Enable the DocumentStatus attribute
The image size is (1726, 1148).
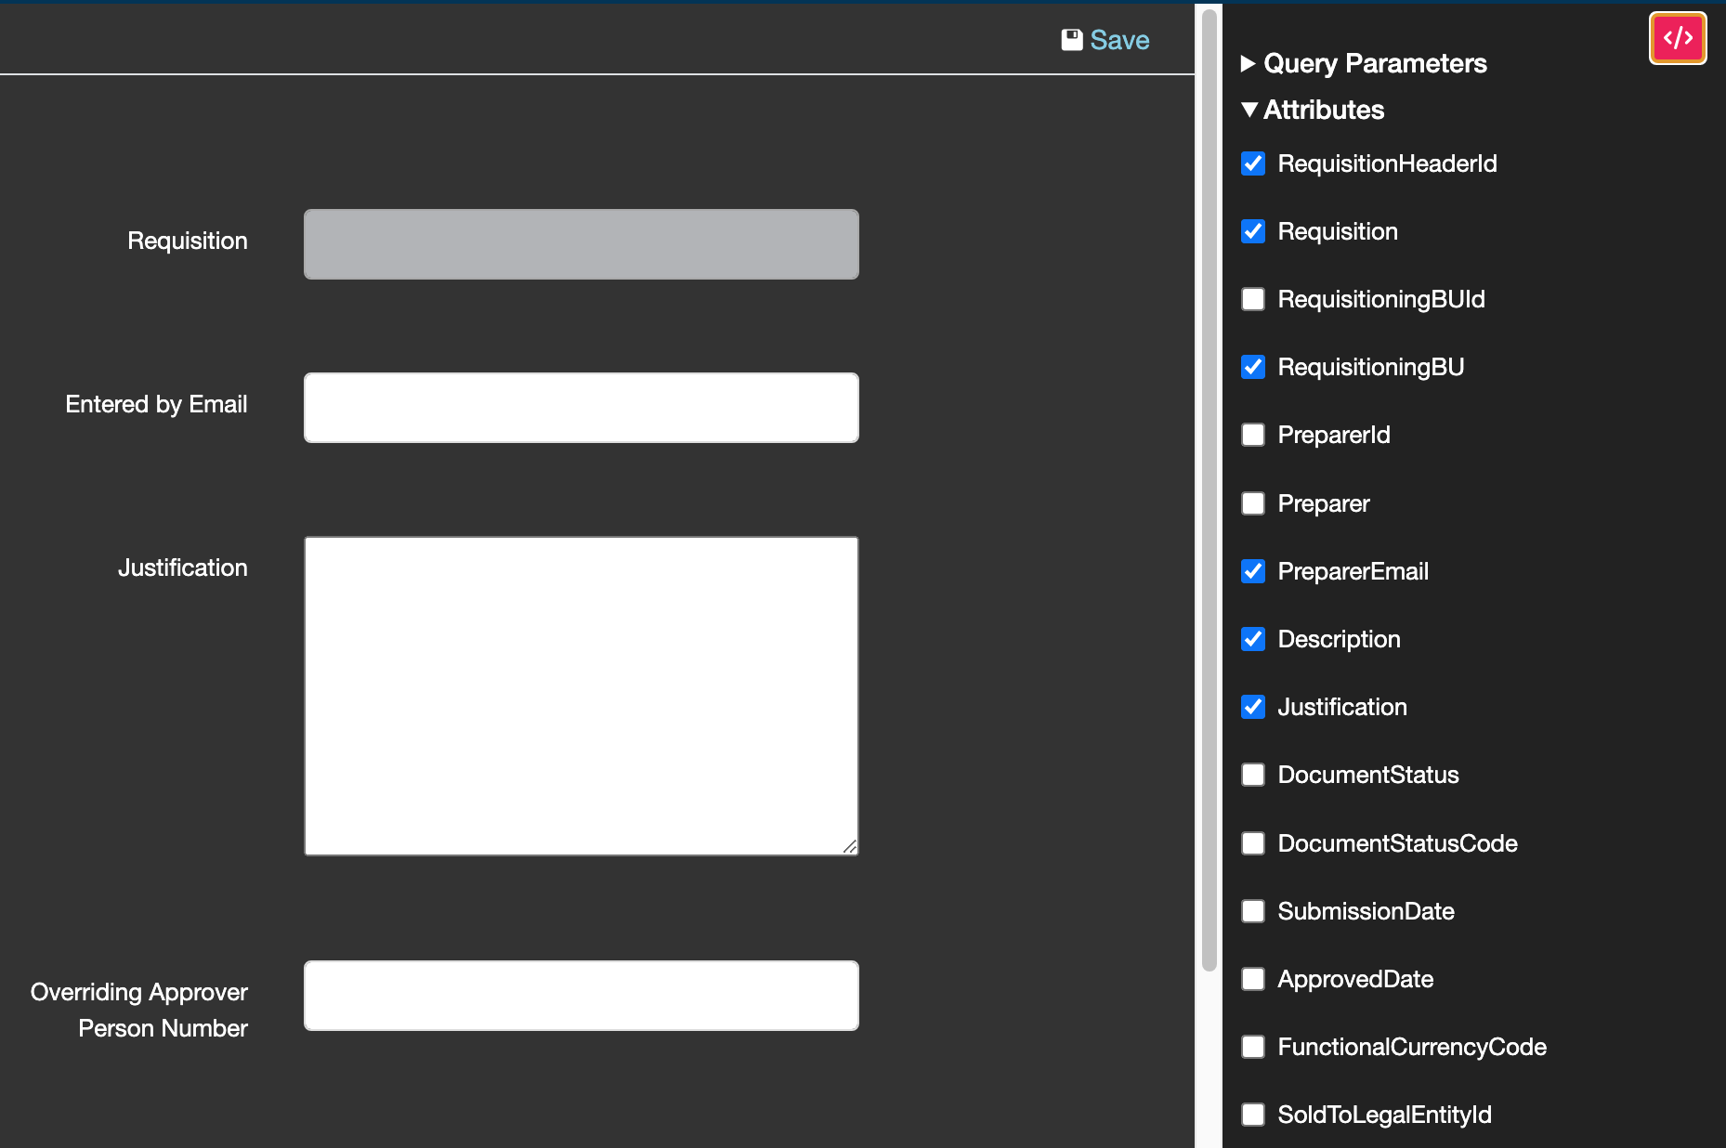pyautogui.click(x=1253, y=775)
